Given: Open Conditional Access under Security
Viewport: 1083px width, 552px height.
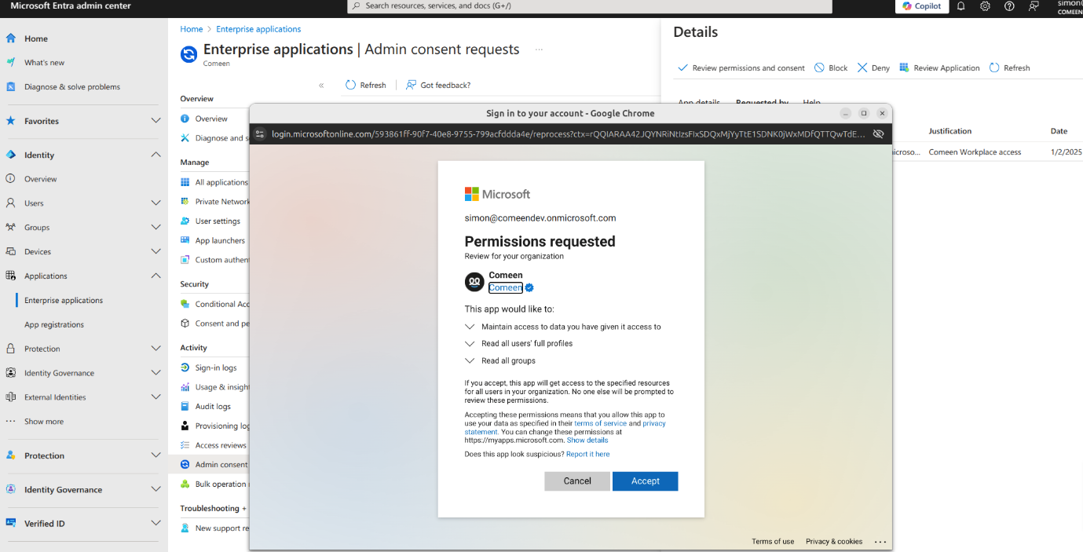Looking at the screenshot, I should click(x=214, y=304).
